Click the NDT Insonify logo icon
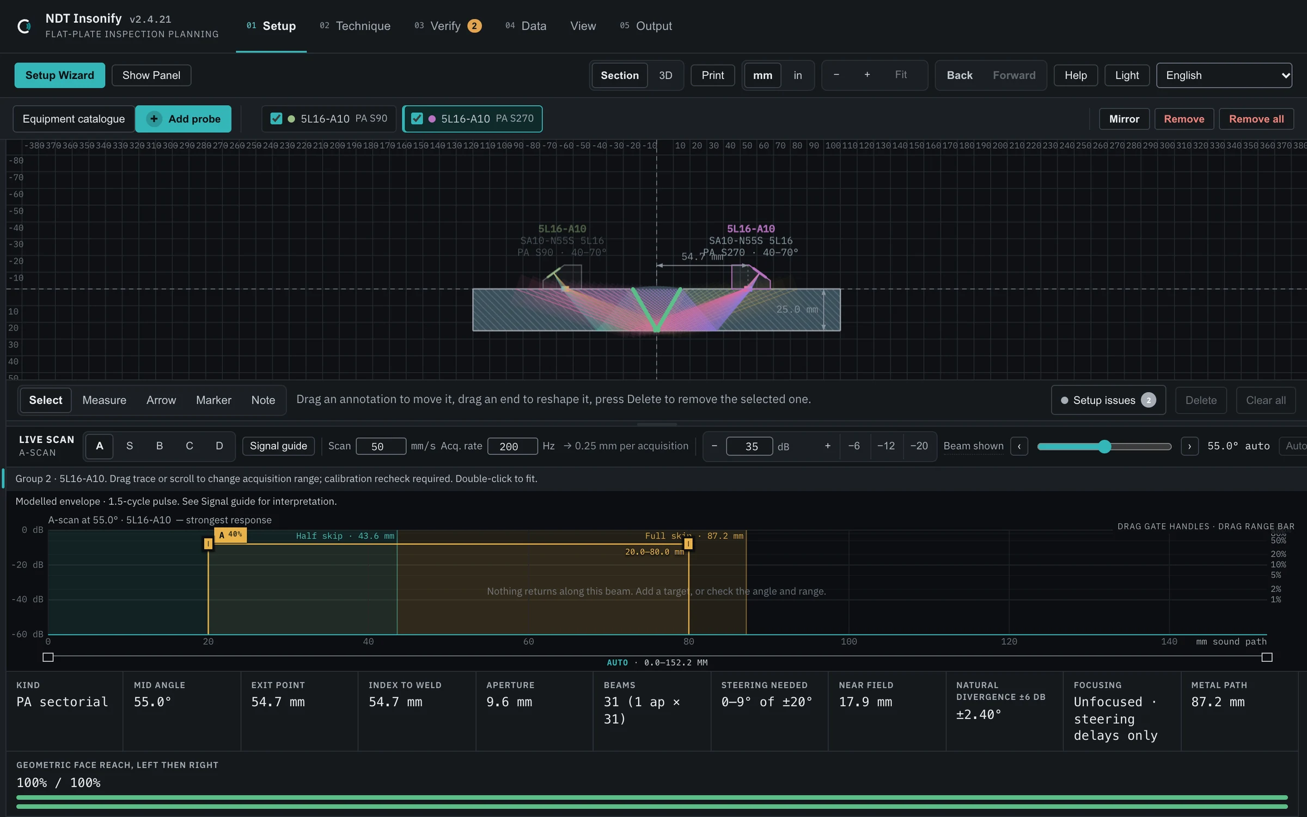The width and height of the screenshot is (1307, 817). click(x=24, y=26)
